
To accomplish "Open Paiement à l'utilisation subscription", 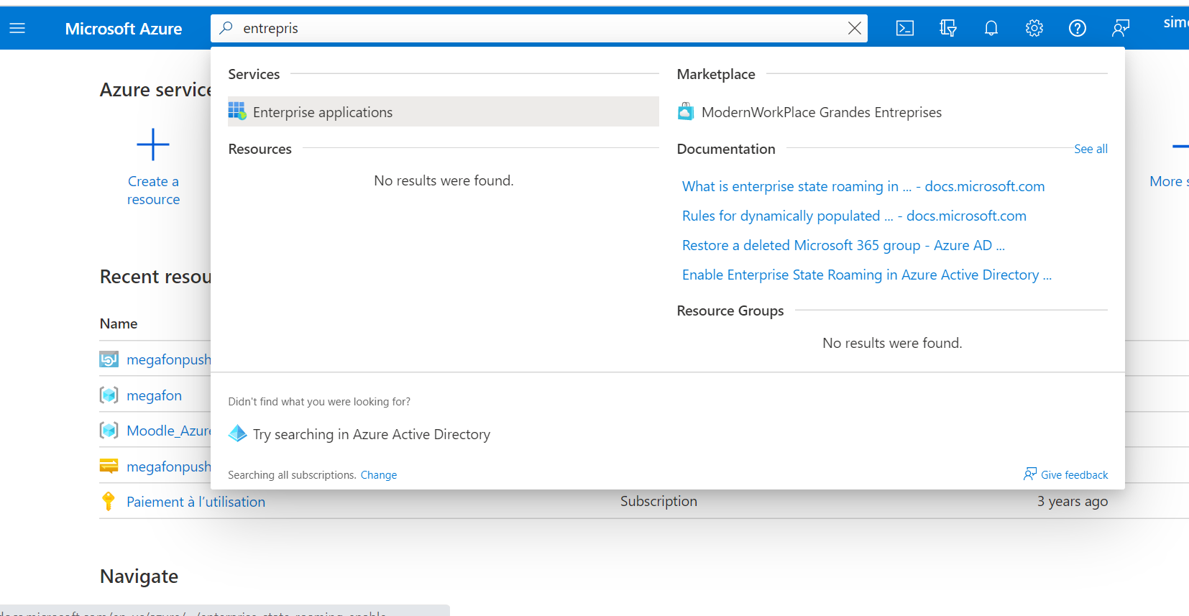I will (x=196, y=502).
